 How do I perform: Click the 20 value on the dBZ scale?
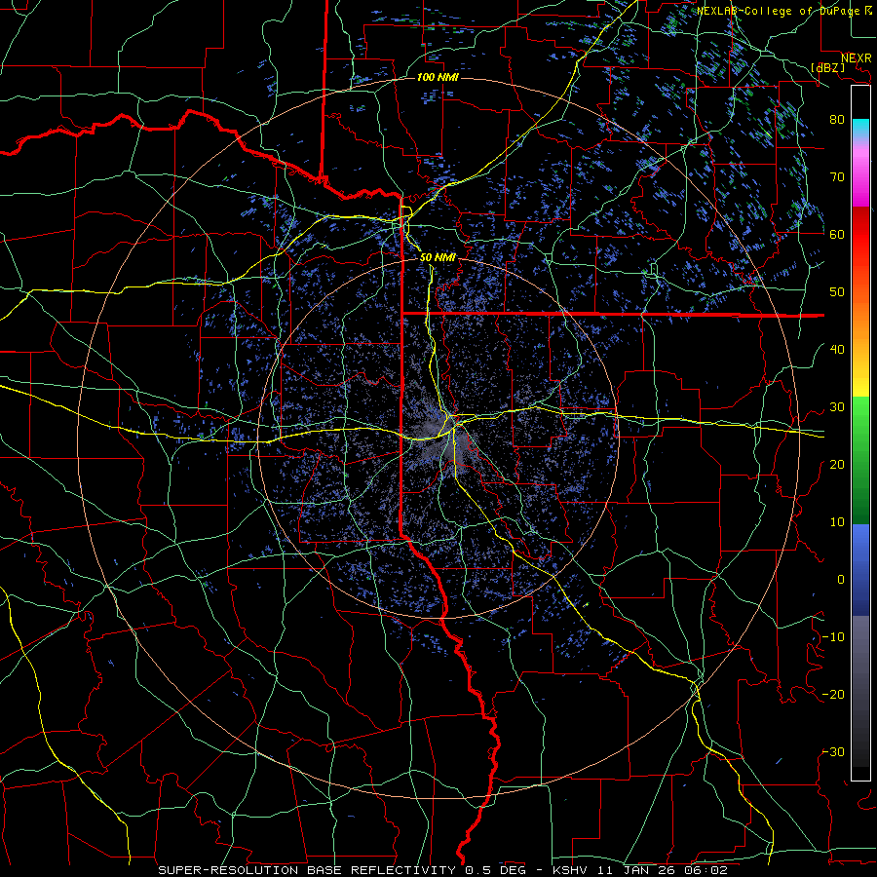pyautogui.click(x=837, y=464)
